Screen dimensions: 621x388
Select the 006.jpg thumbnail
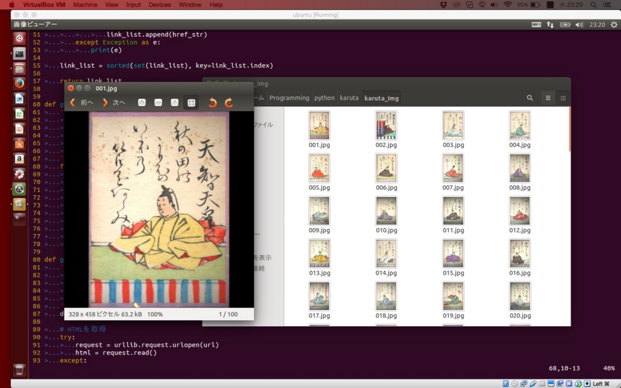tap(386, 169)
